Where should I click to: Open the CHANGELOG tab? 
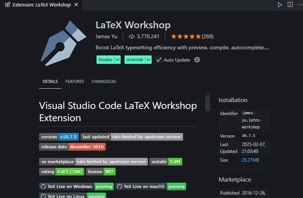104,81
